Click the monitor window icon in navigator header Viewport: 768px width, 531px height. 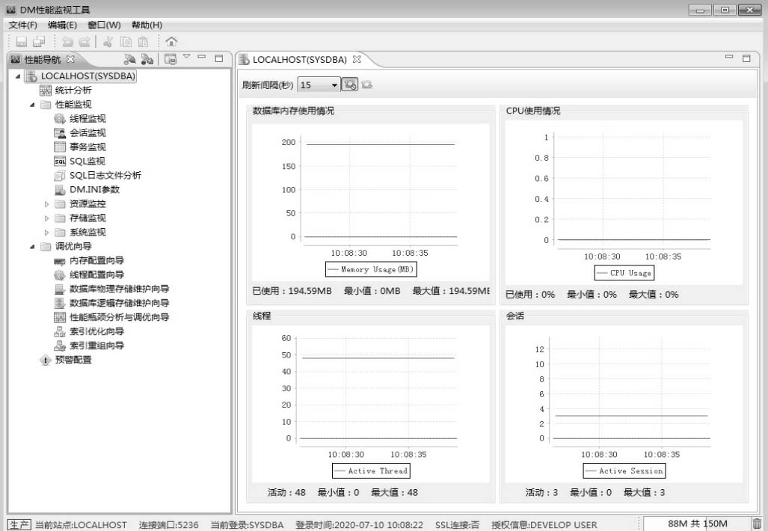point(171,59)
